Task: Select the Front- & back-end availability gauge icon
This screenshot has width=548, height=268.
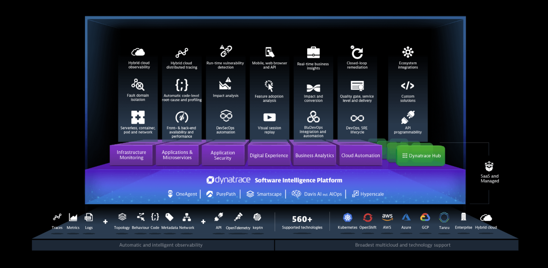Action: tap(182, 117)
